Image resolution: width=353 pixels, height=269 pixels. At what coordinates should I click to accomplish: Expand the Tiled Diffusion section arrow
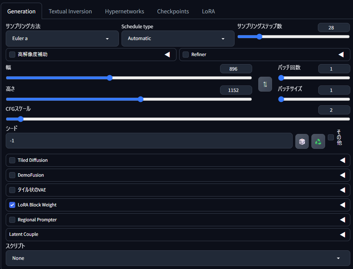pos(342,160)
